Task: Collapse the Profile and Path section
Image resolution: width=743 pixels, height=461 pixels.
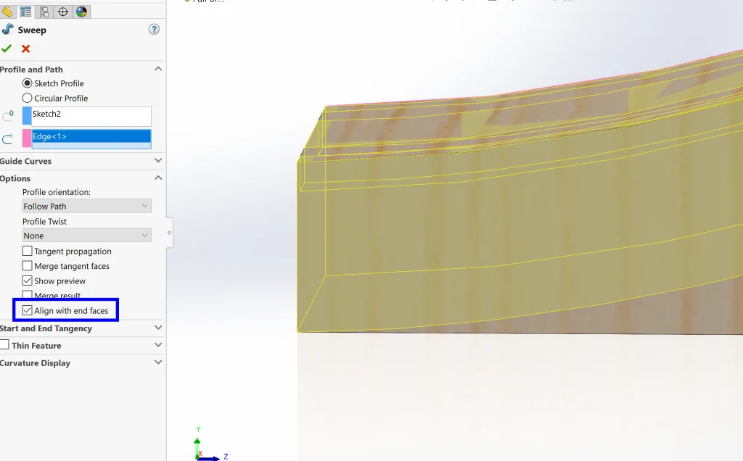Action: tap(158, 69)
